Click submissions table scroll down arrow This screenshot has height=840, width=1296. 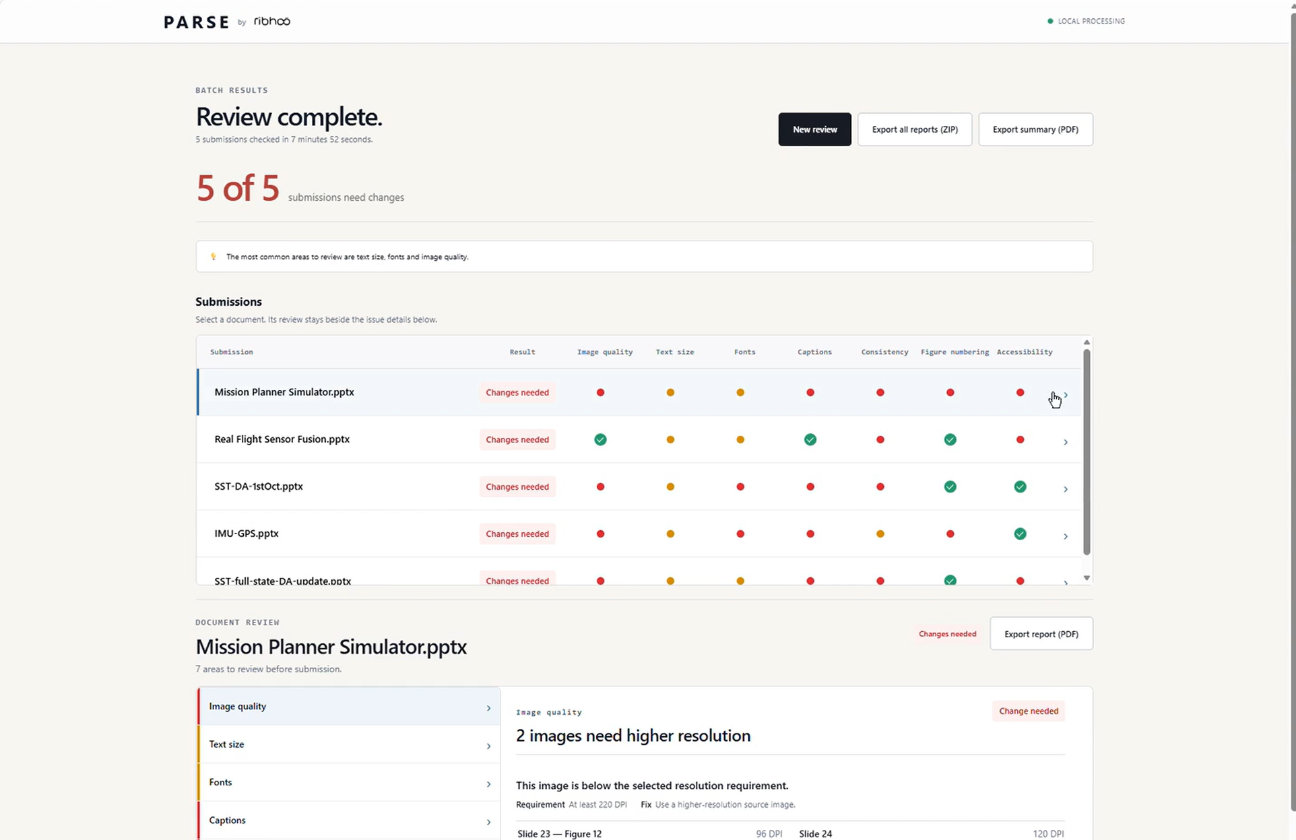point(1087,578)
